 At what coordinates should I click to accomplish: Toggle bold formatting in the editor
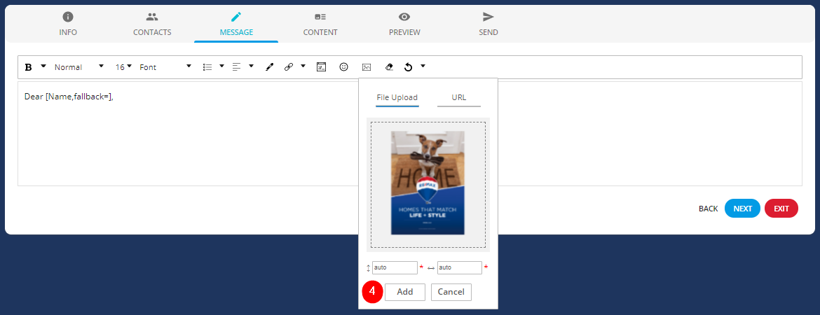[29, 67]
